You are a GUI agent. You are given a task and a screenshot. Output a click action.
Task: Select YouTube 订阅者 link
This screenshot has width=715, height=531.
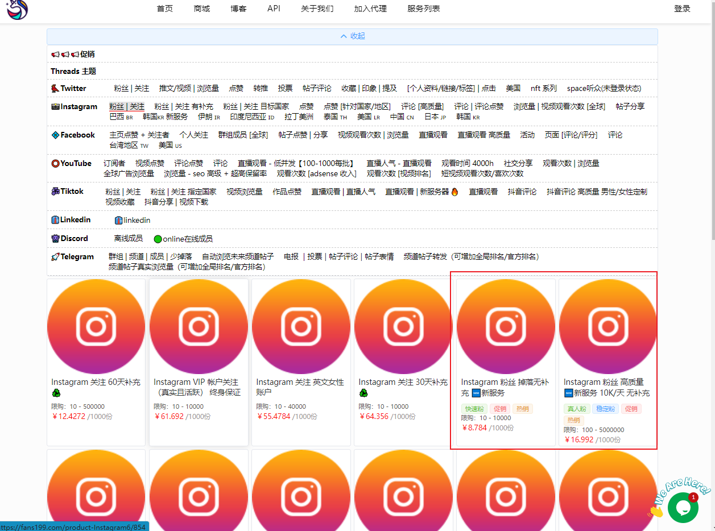(114, 164)
